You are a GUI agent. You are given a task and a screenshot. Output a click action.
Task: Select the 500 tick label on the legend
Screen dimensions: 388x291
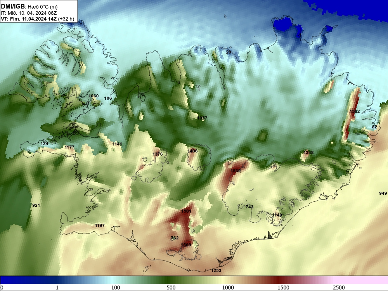[x=171, y=288]
